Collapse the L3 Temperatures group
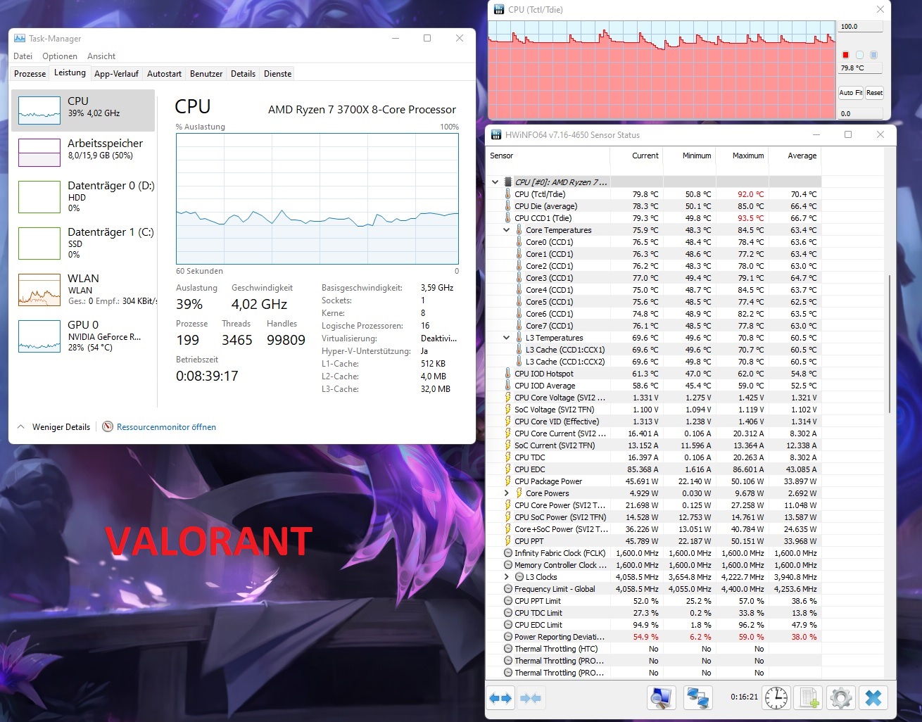This screenshot has height=722, width=922. click(x=506, y=338)
